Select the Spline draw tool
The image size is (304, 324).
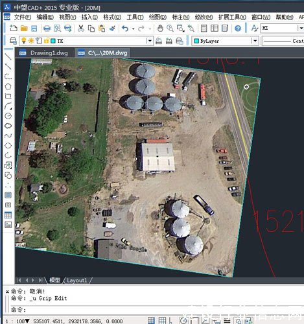[8, 135]
